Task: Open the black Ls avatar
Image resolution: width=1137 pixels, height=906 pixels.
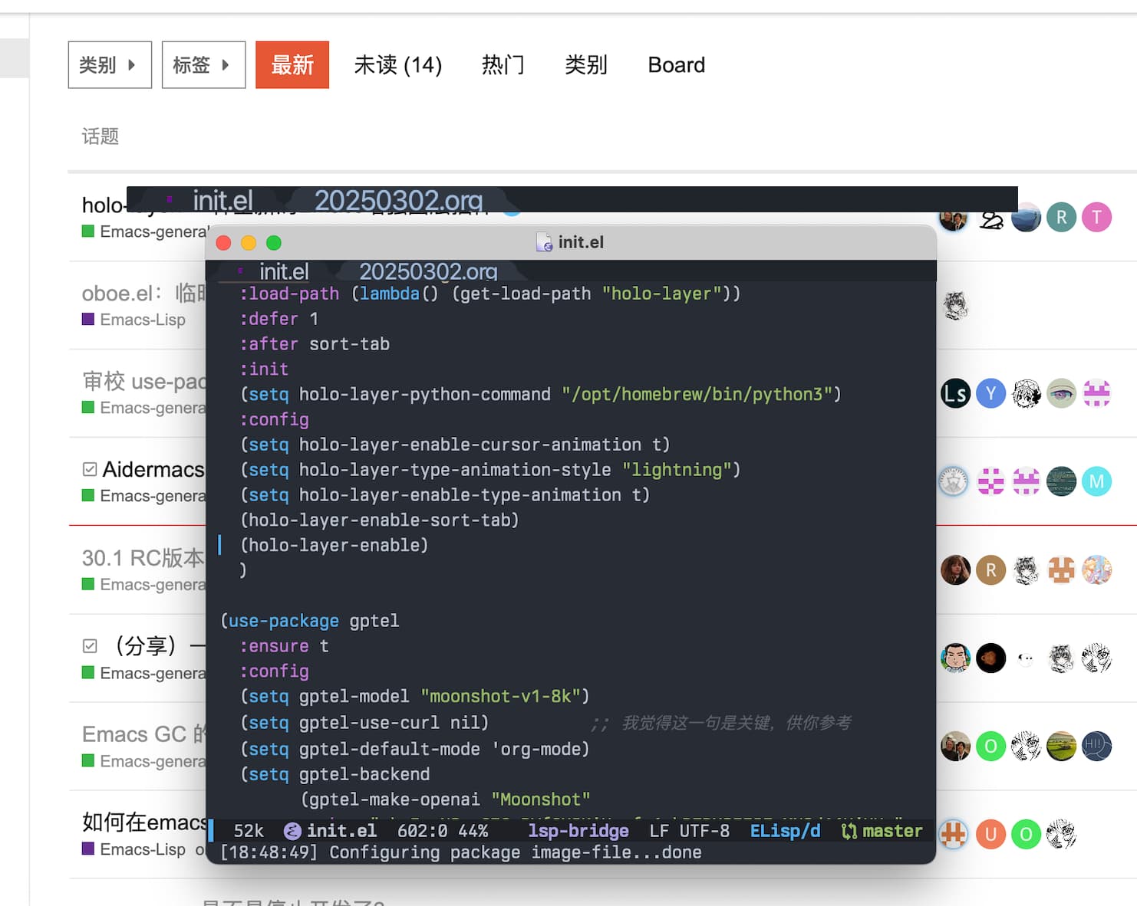Action: [x=956, y=394]
